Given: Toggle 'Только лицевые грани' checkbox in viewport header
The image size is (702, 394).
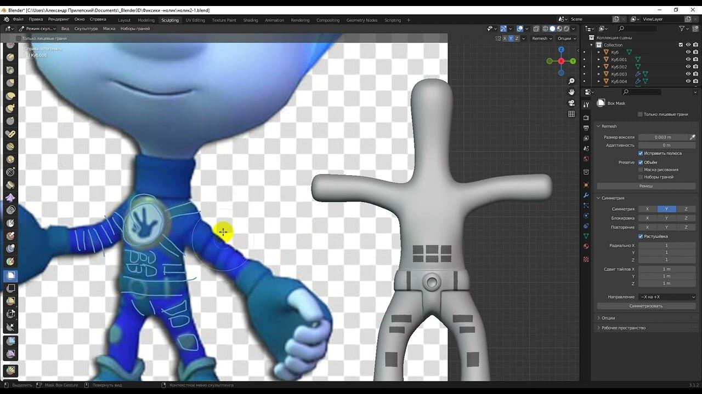Looking at the screenshot, I should (x=19, y=38).
